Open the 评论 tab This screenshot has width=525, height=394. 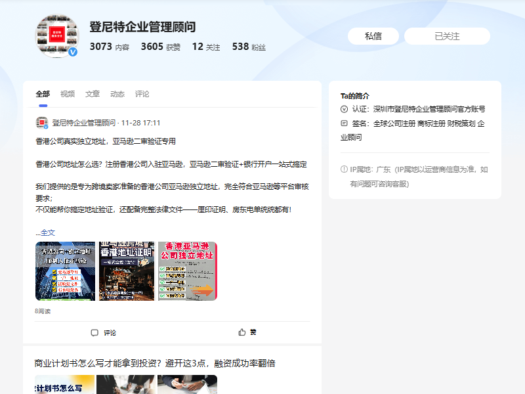pos(142,94)
